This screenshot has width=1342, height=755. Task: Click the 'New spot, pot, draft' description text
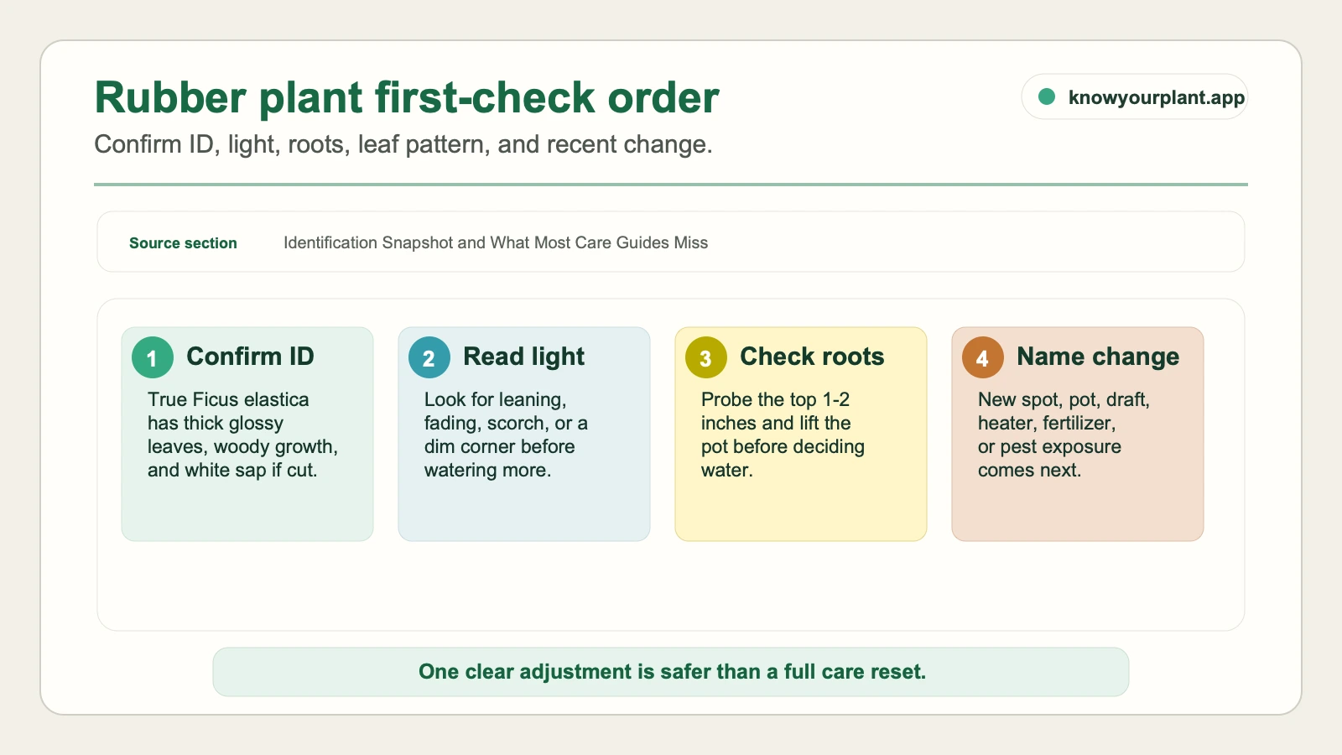click(x=1064, y=435)
